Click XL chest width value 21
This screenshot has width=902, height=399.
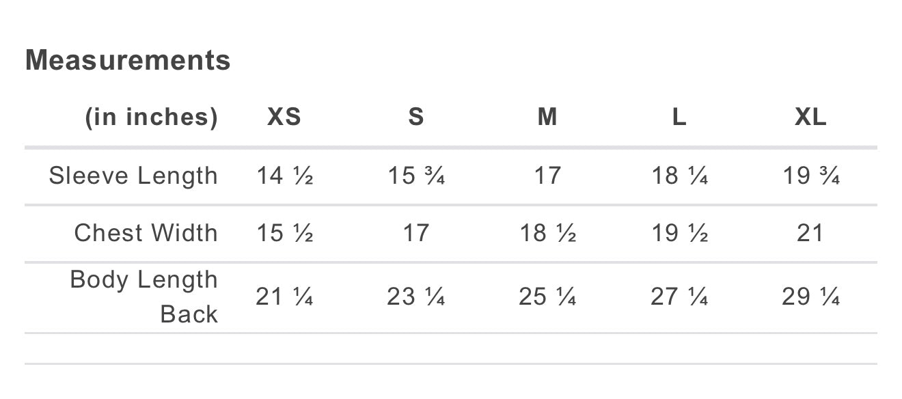pyautogui.click(x=810, y=233)
